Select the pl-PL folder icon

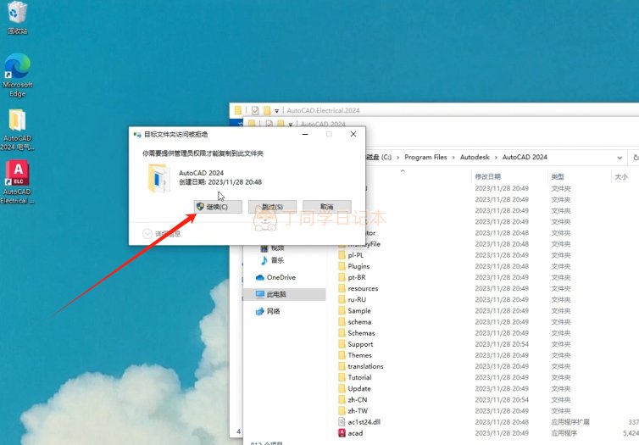342,255
